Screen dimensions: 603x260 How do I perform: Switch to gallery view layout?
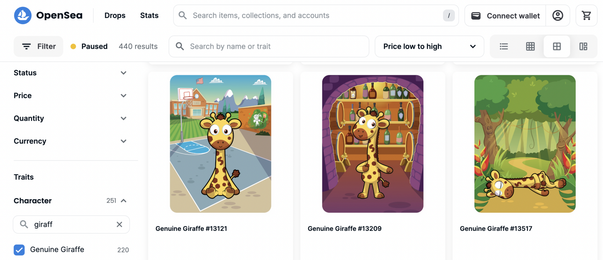(583, 46)
